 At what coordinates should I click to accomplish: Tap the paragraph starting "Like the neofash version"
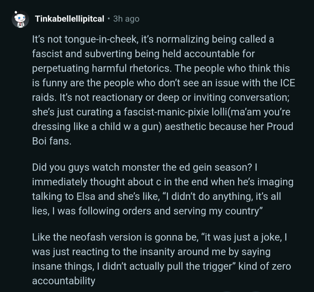[161, 259]
